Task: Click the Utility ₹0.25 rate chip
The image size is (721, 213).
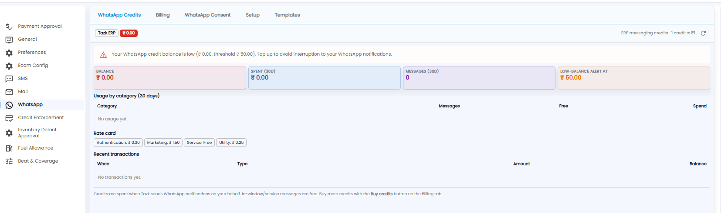Action: pyautogui.click(x=231, y=143)
